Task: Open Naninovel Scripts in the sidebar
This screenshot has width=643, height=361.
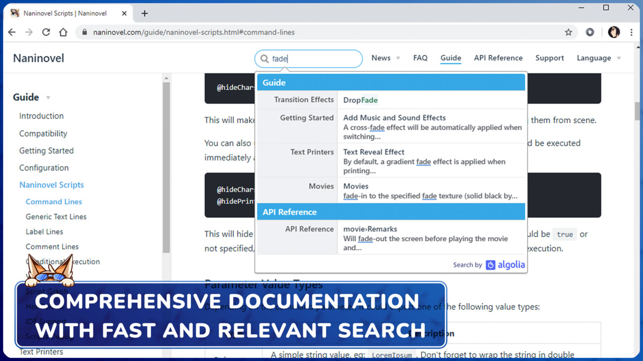Action: click(x=51, y=185)
